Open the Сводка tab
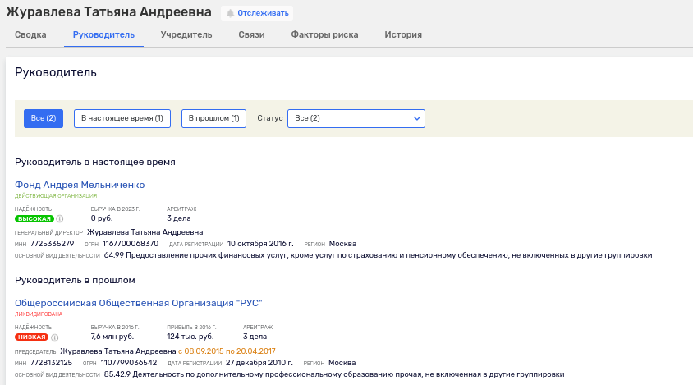This screenshot has width=693, height=385. (30, 34)
